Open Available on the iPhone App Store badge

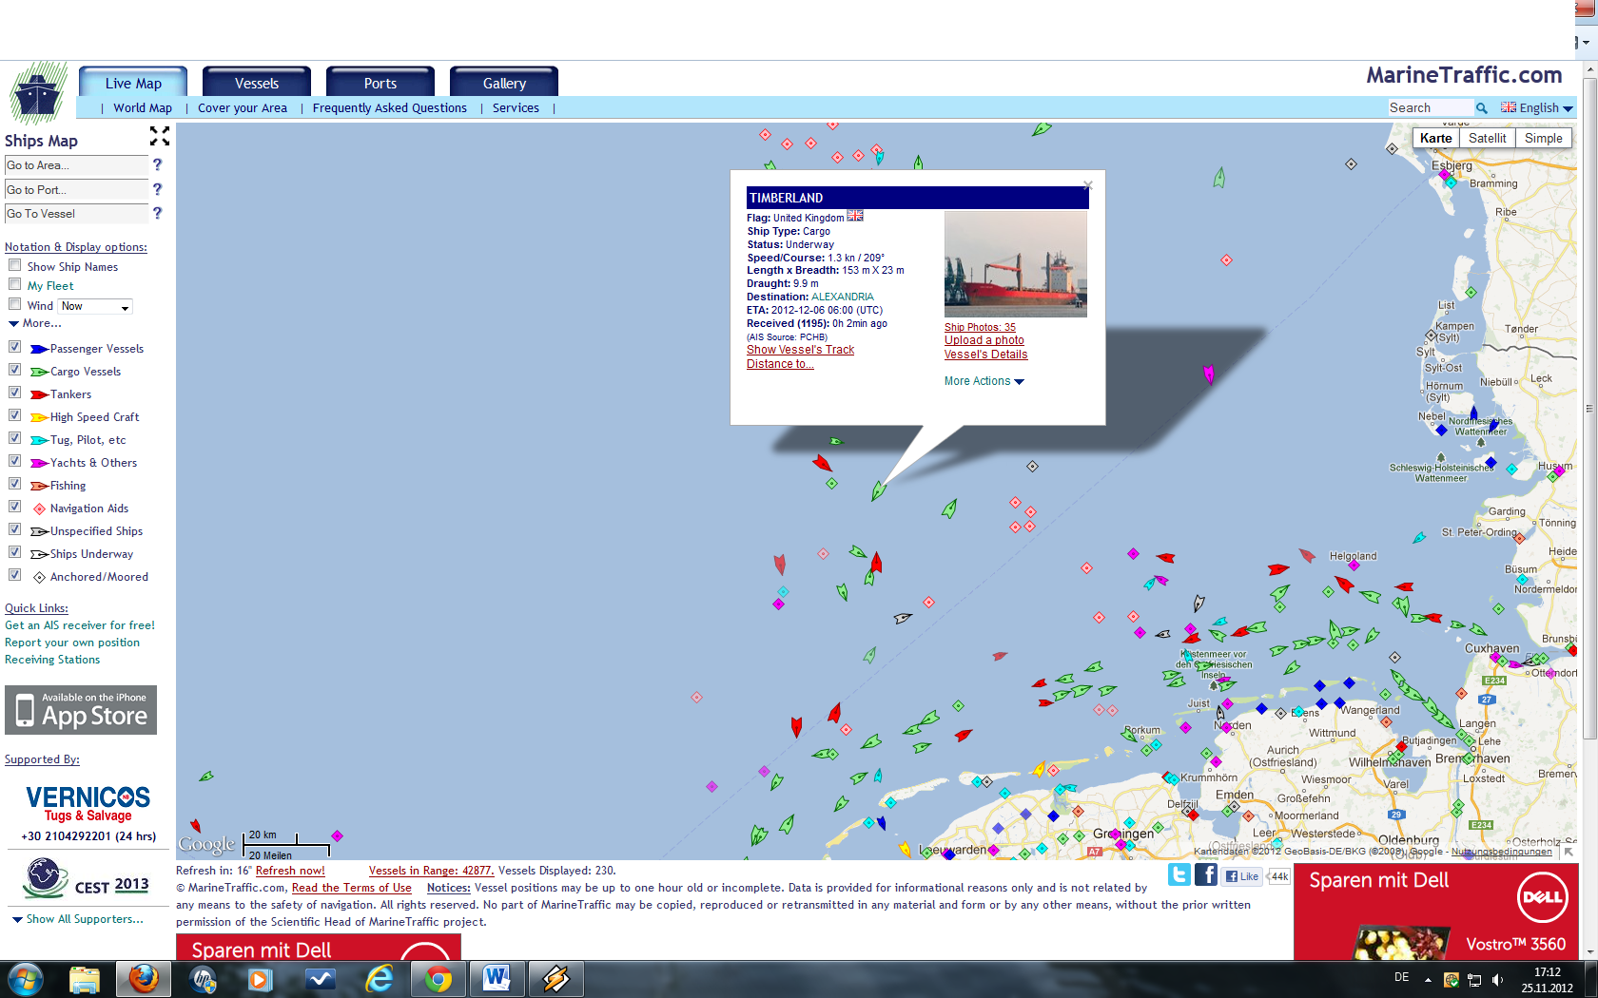click(81, 710)
